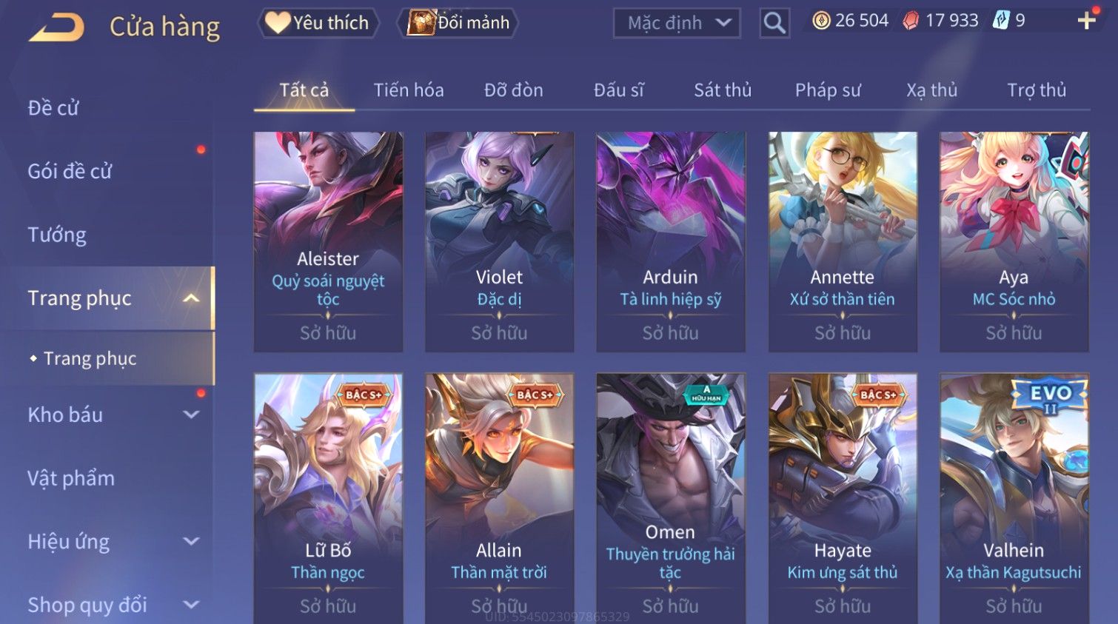Open search with the magnifier icon
This screenshot has height=624, width=1118.
coord(774,23)
